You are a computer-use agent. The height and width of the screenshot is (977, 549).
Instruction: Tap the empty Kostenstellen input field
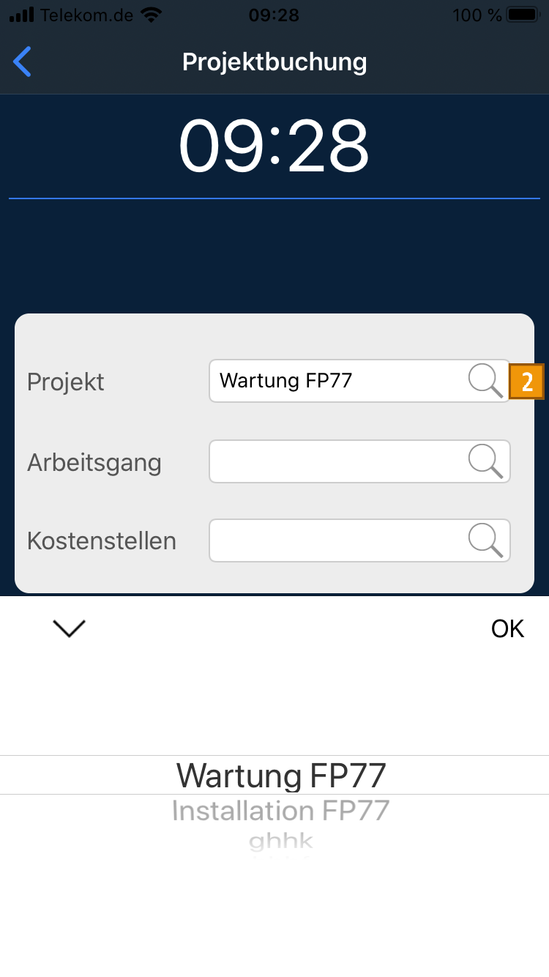tap(337, 540)
